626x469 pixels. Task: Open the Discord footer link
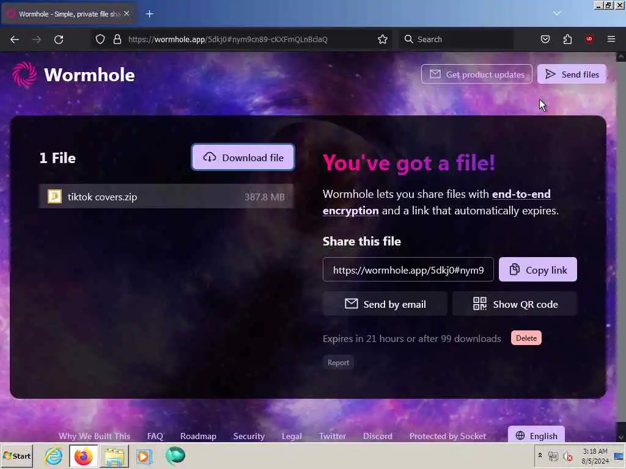(x=378, y=436)
